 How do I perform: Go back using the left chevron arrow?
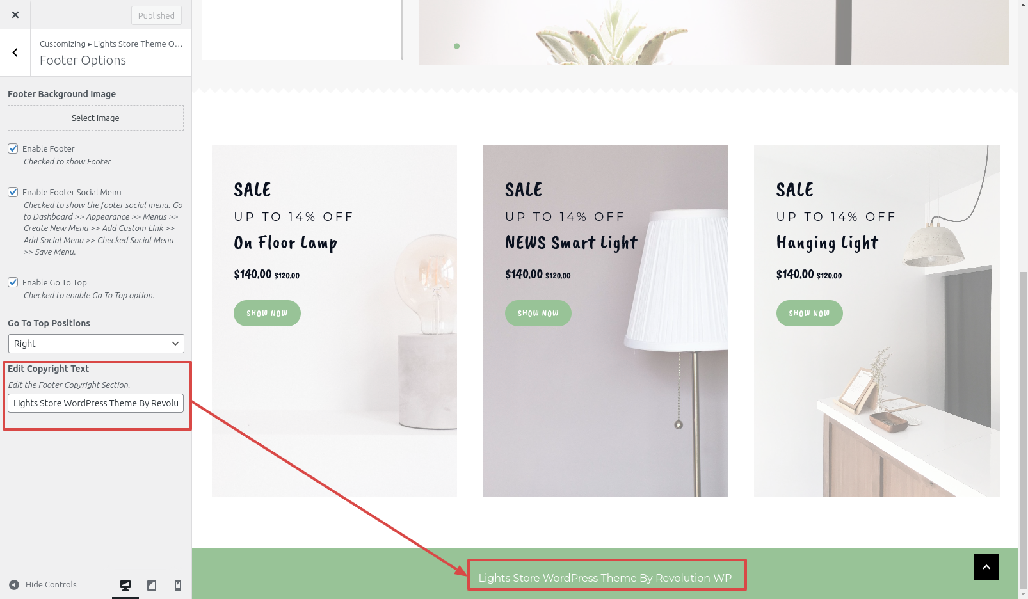click(15, 53)
